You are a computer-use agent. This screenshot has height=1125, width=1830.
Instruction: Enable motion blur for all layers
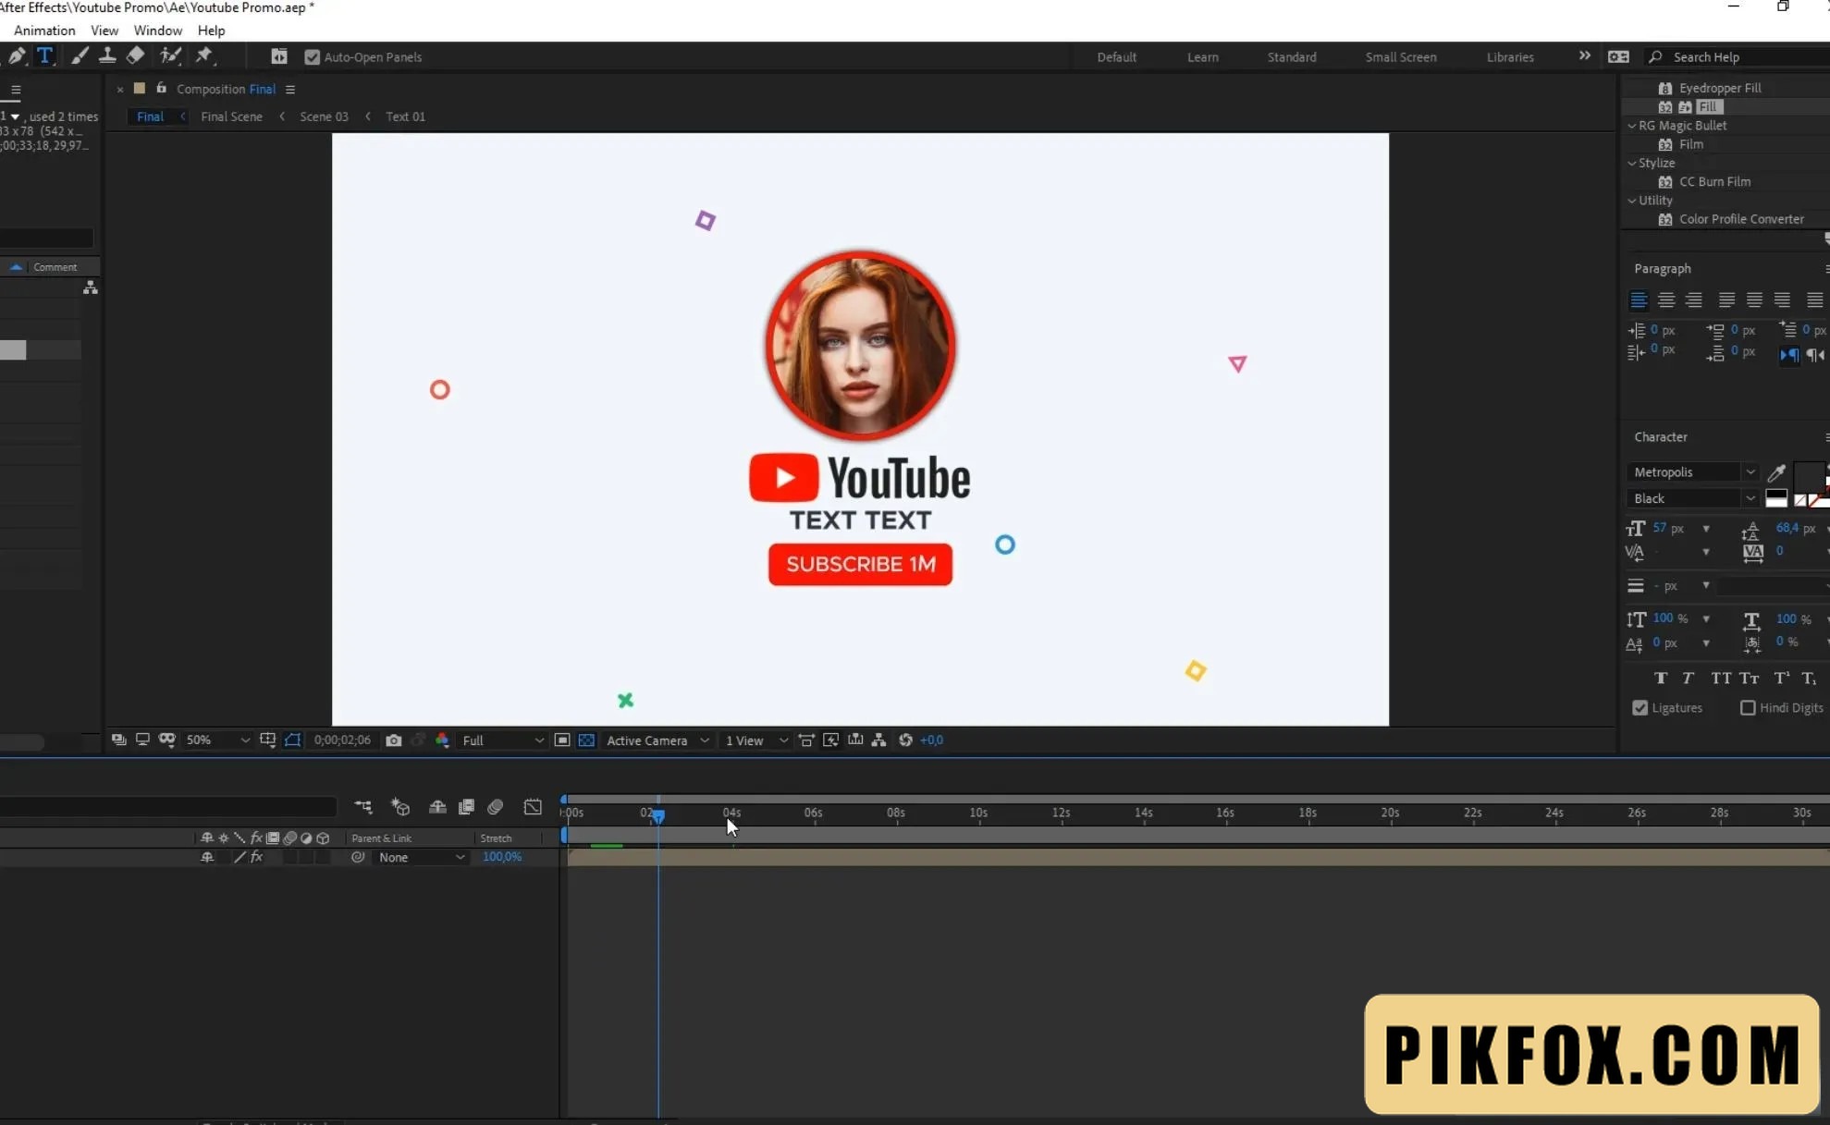point(496,807)
